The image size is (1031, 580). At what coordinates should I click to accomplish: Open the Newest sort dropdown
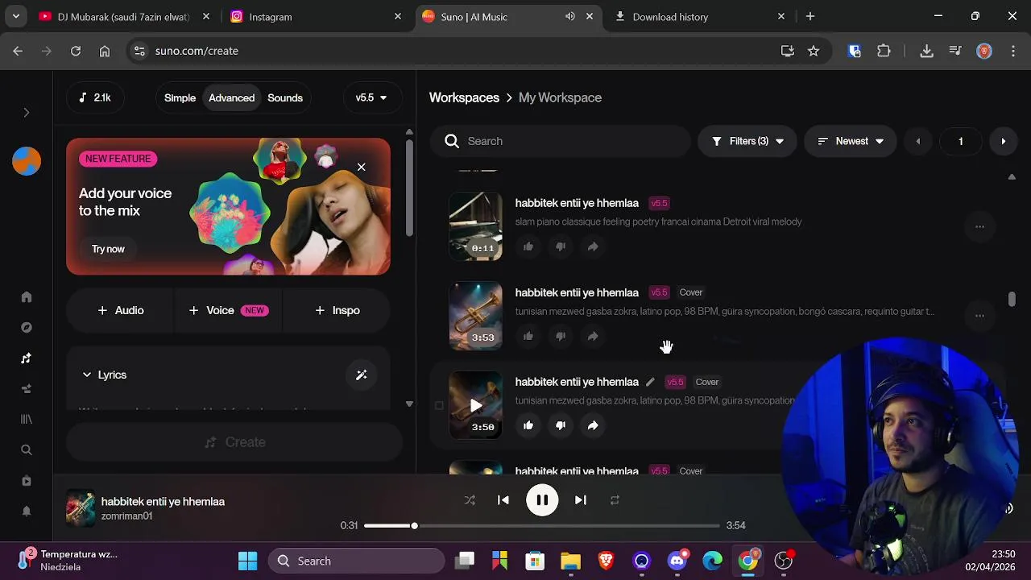click(x=851, y=141)
